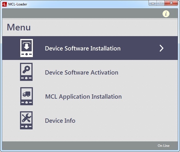The height and width of the screenshot is (152, 180).
Task: Open the Device Info text entry
Action: 60,121
